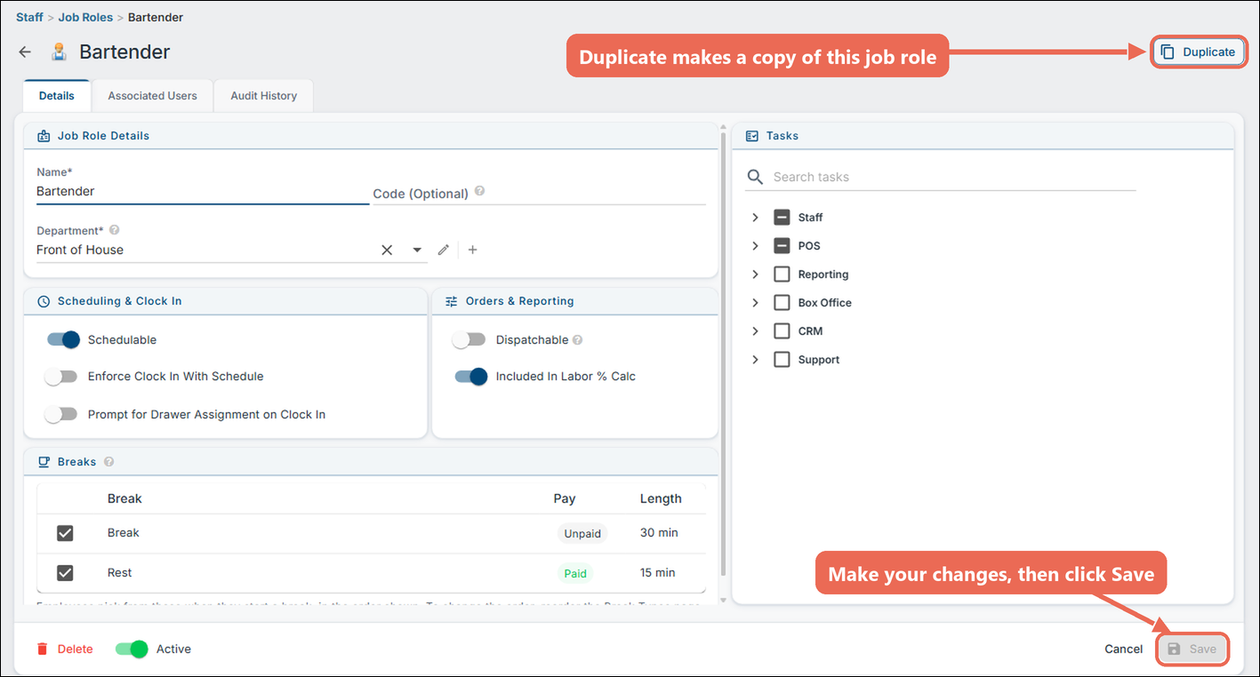Viewport: 1260px width, 677px height.
Task: Click the help icon next to Department
Action: click(114, 230)
